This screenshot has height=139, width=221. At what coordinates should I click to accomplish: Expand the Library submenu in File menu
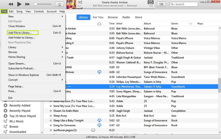(x=62, y=47)
